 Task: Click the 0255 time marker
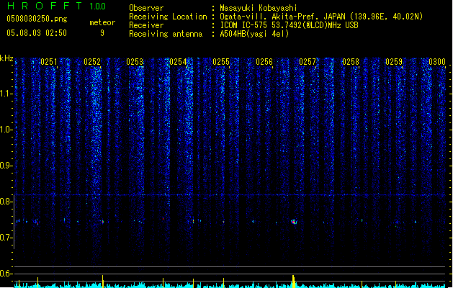[221, 62]
